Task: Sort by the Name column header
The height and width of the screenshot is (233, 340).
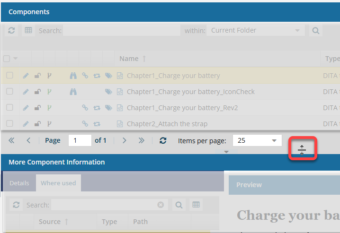Action: (x=129, y=59)
